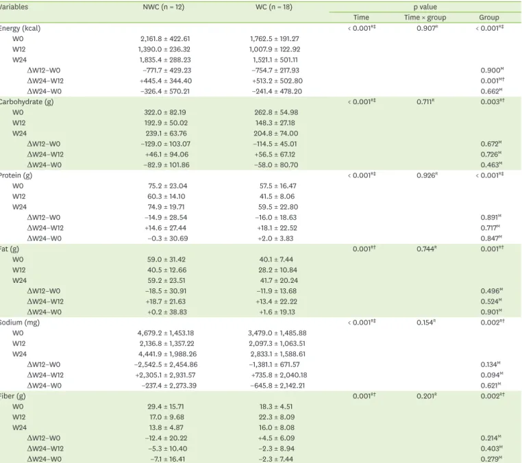Select value 1,762.5 ± 191.27

[x=275, y=39]
